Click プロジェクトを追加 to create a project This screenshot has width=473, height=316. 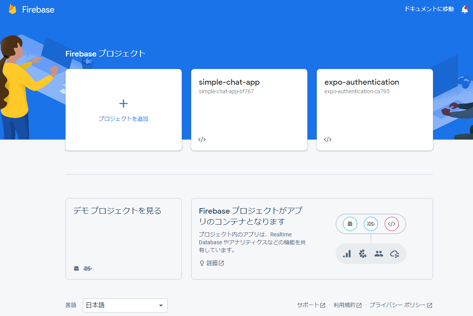(123, 110)
